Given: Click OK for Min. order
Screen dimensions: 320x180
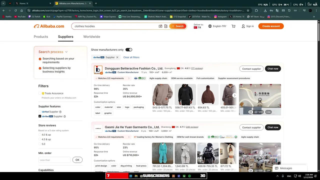Looking at the screenshot, I should pyautogui.click(x=77, y=160).
